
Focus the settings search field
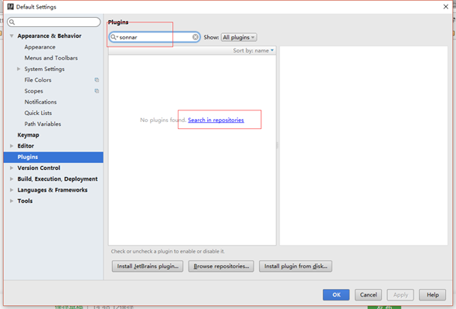54,22
